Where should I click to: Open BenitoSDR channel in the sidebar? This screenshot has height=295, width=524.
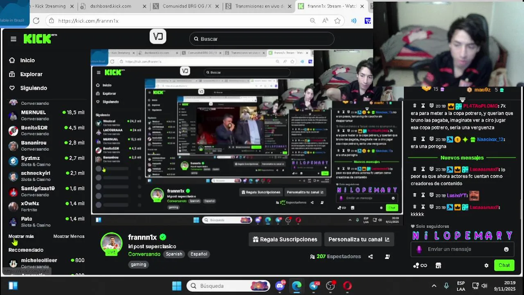(46, 130)
